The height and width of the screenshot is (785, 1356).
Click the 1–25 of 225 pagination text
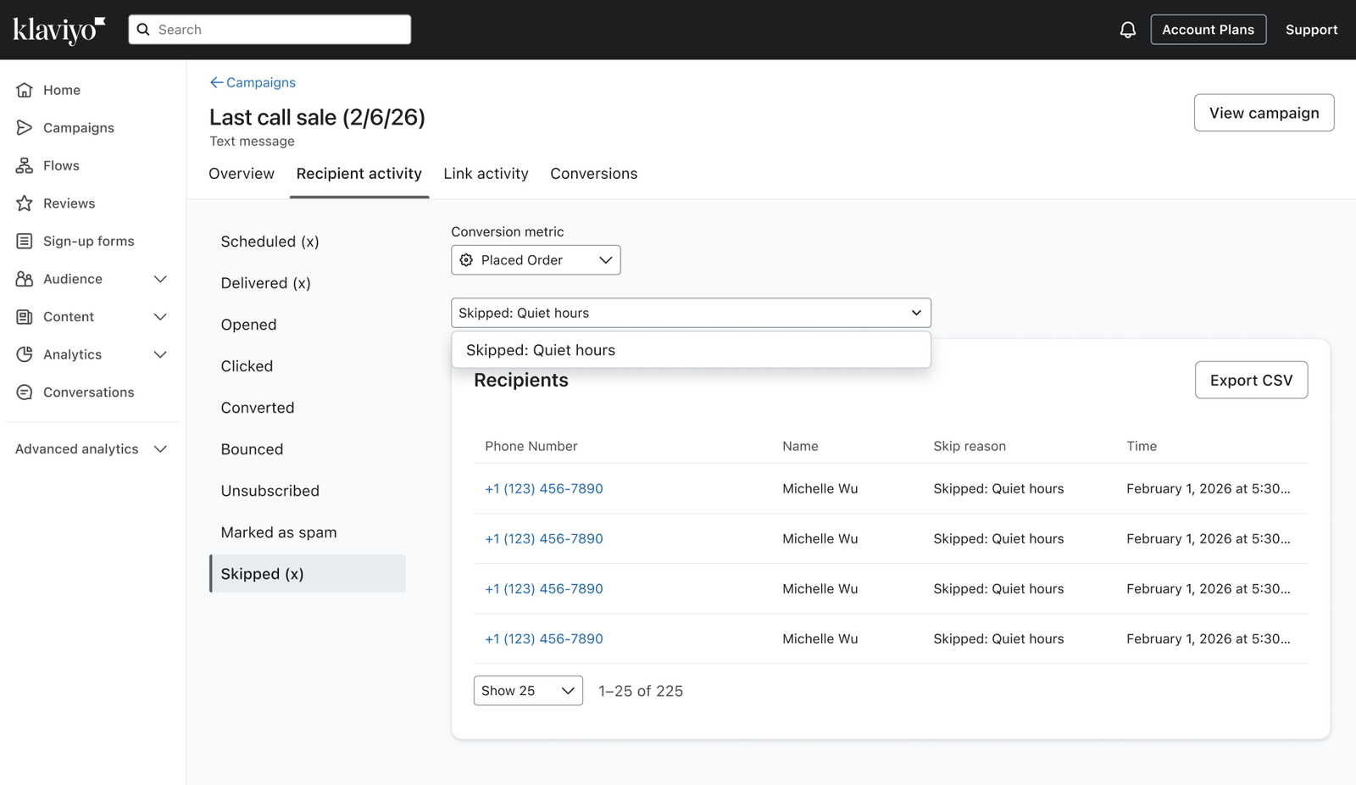[x=641, y=691]
